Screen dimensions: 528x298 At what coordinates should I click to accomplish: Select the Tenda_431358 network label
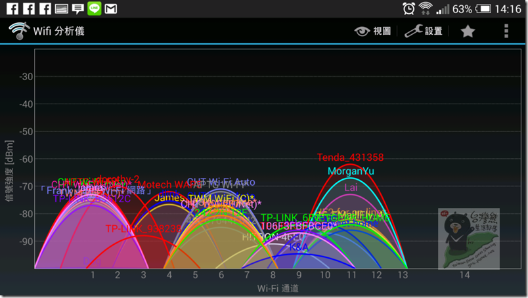coord(350,158)
